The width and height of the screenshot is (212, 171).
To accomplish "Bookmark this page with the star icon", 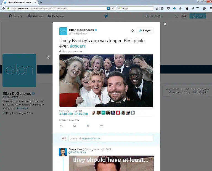I will click(x=157, y=9).
